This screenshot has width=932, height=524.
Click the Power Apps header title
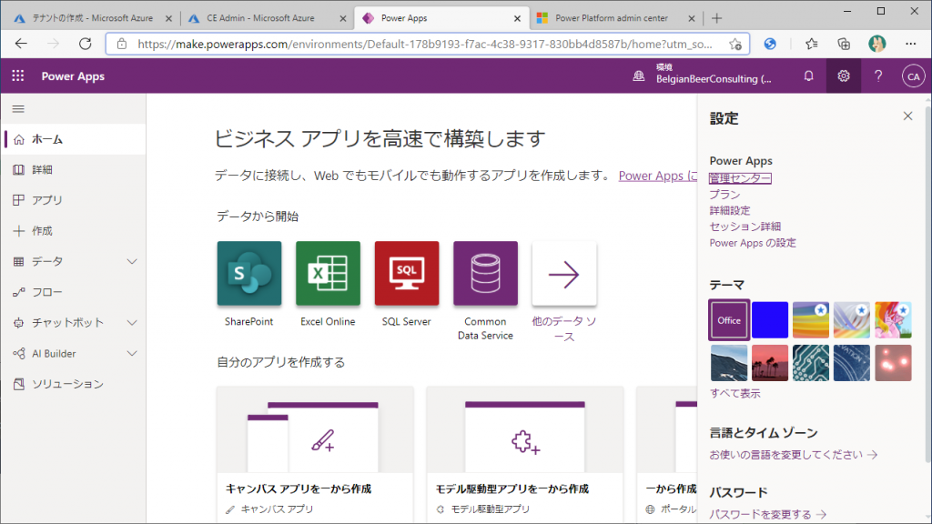(x=73, y=76)
